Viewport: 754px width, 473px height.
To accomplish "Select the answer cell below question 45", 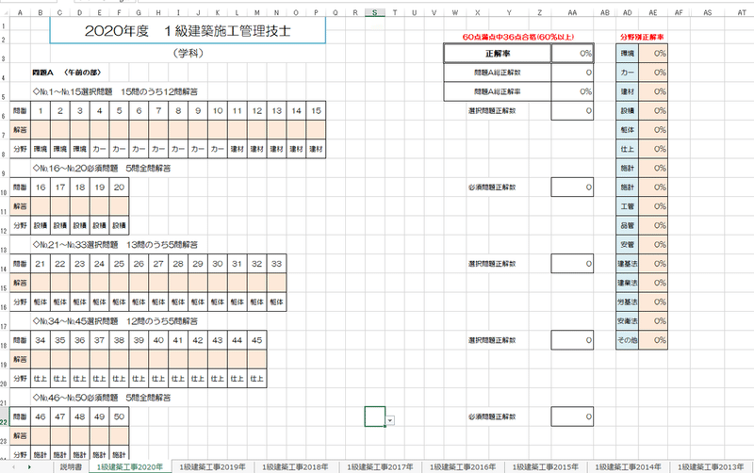I will [x=256, y=359].
